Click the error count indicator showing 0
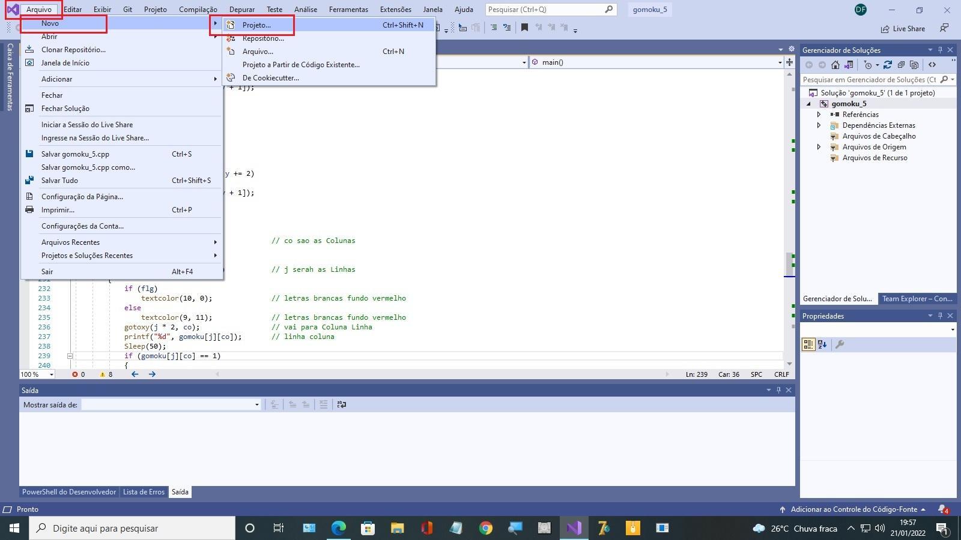This screenshot has height=540, width=961. pyautogui.click(x=79, y=374)
